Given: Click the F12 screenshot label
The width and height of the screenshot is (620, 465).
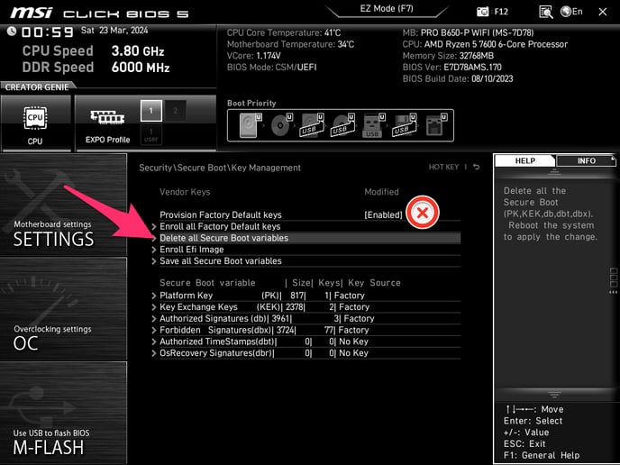Looking at the screenshot, I should 501,12.
